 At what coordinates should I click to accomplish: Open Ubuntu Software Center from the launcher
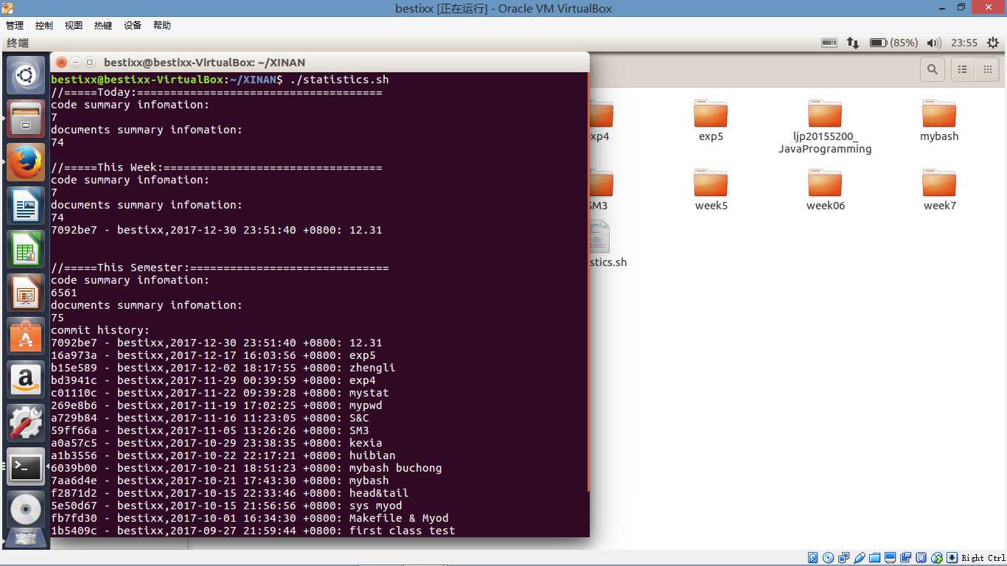(26, 336)
